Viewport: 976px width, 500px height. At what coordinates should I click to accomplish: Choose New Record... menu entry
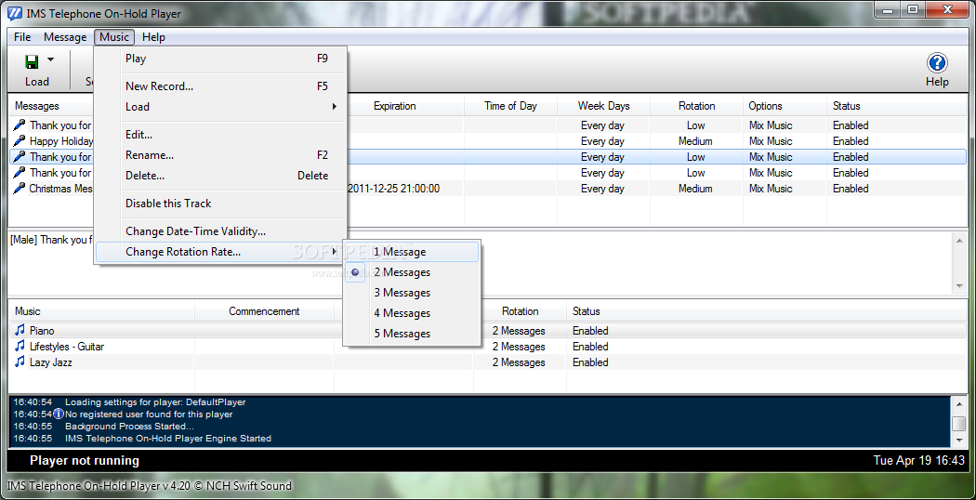(x=221, y=86)
